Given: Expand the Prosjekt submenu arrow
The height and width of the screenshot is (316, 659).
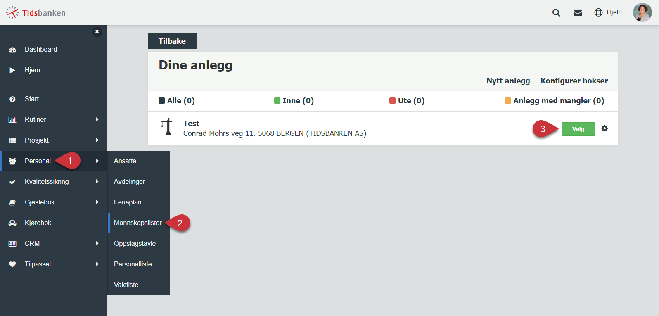Looking at the screenshot, I should (x=97, y=140).
